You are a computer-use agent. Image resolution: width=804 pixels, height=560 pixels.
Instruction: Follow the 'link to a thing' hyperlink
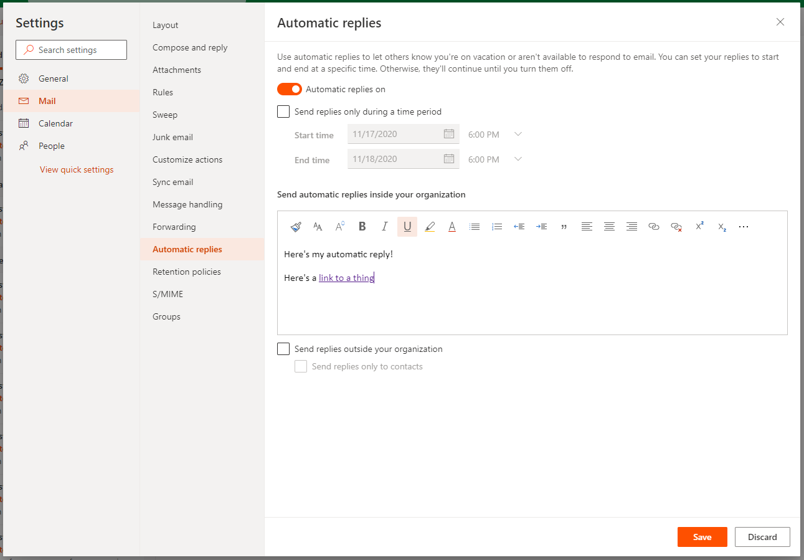click(346, 278)
